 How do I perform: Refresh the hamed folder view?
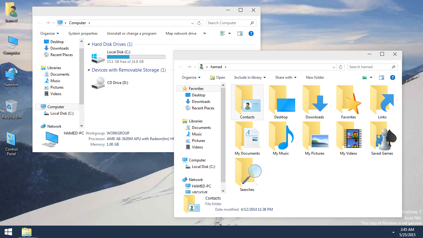(341, 67)
